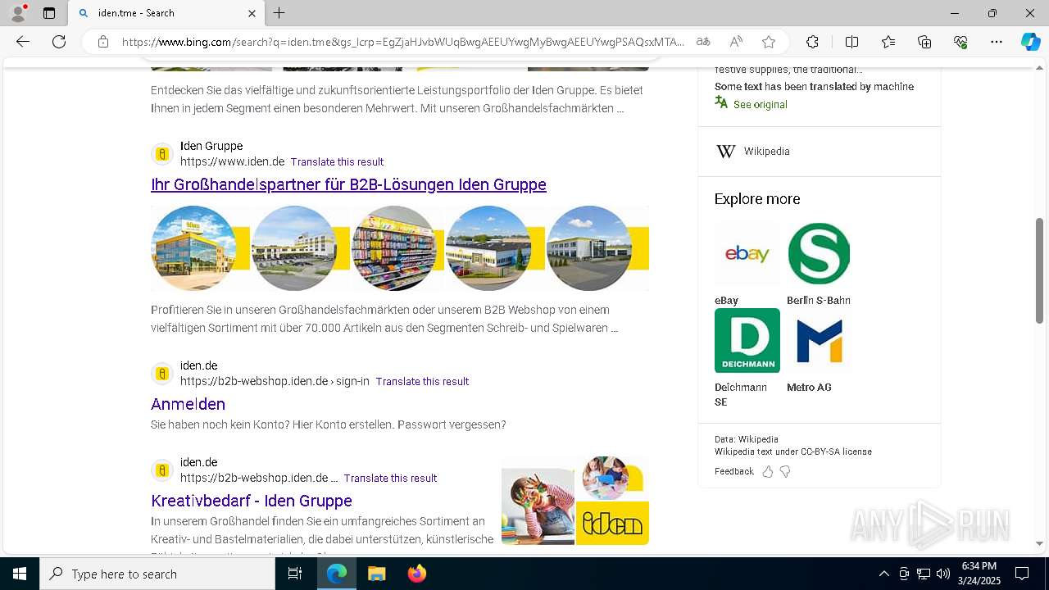
Task: Open the Windows Start menu
Action: coord(20,574)
